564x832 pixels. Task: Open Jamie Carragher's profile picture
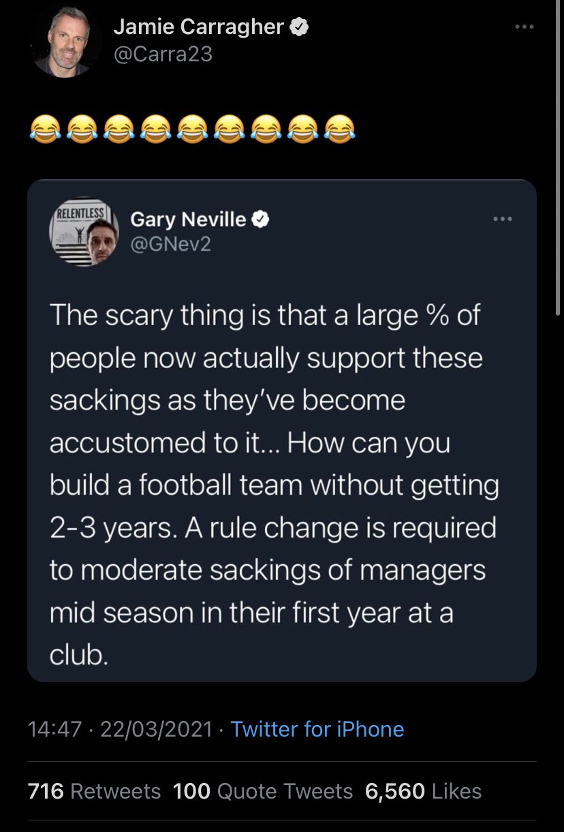click(66, 43)
